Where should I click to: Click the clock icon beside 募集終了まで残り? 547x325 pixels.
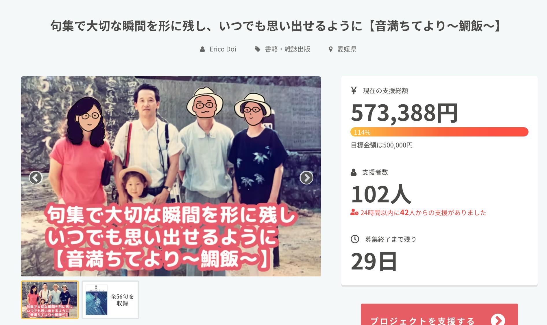coord(355,239)
